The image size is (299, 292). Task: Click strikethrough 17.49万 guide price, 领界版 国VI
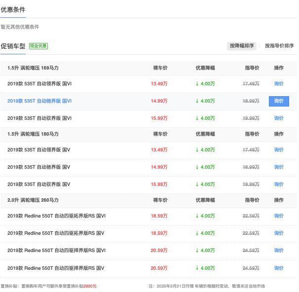(x=251, y=84)
